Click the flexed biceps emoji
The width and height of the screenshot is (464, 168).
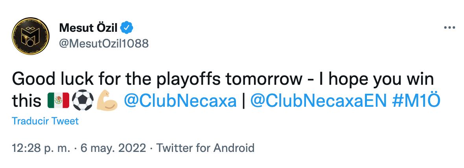pyautogui.click(x=107, y=101)
